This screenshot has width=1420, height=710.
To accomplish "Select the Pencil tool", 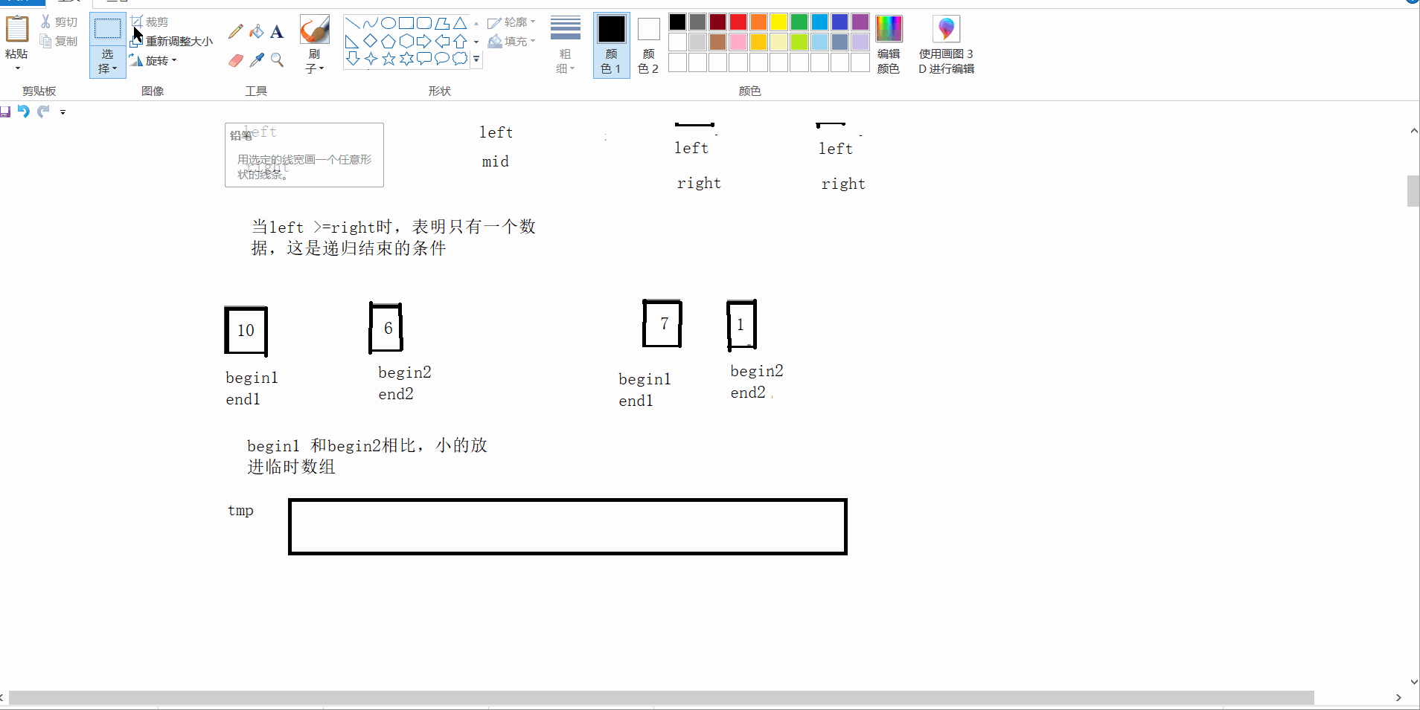I will (235, 31).
